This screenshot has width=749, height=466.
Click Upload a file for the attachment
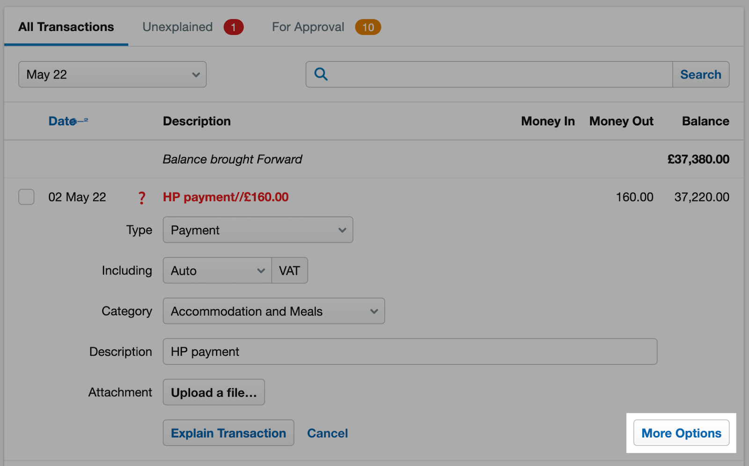(213, 392)
